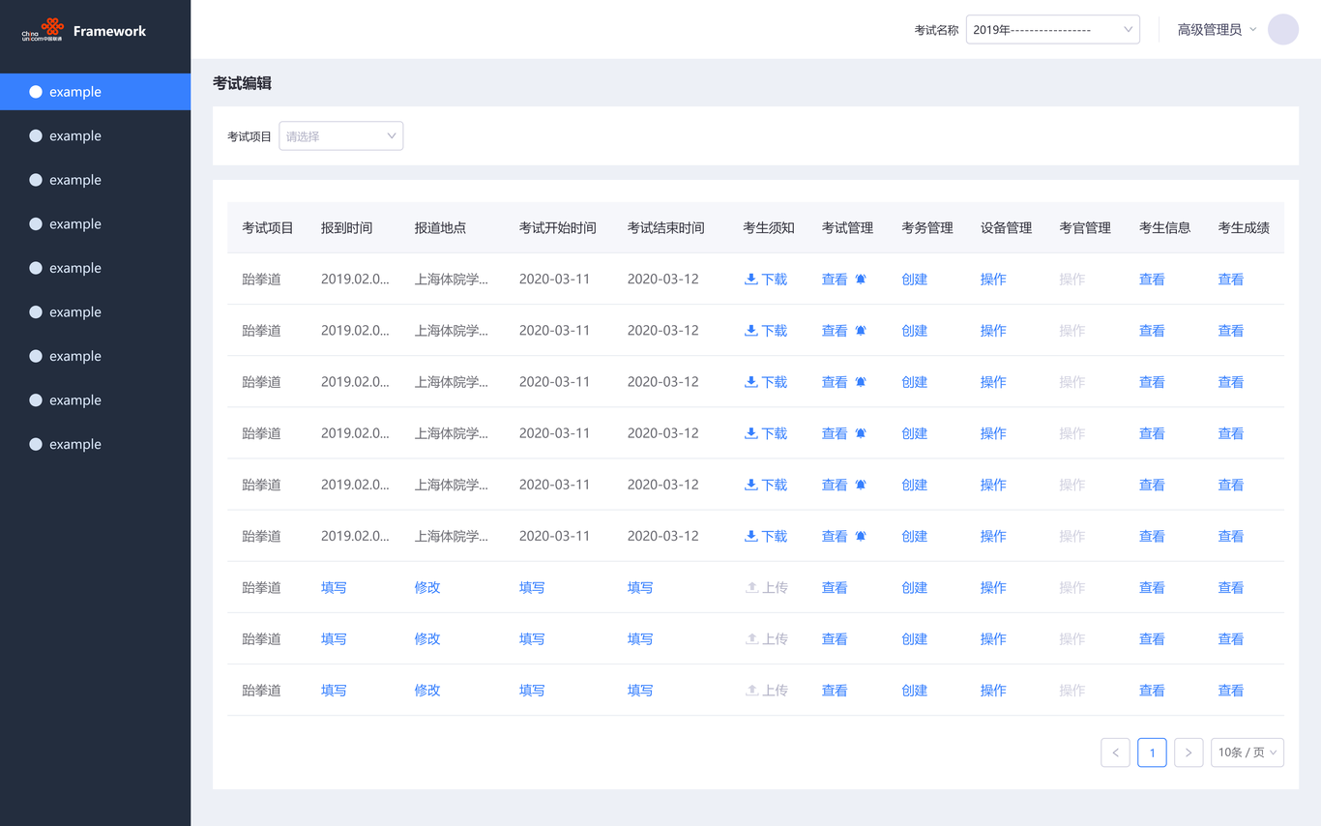Viewport: 1321px width, 826px height.
Task: Click the 考试编辑 page heading
Action: pyautogui.click(x=242, y=83)
